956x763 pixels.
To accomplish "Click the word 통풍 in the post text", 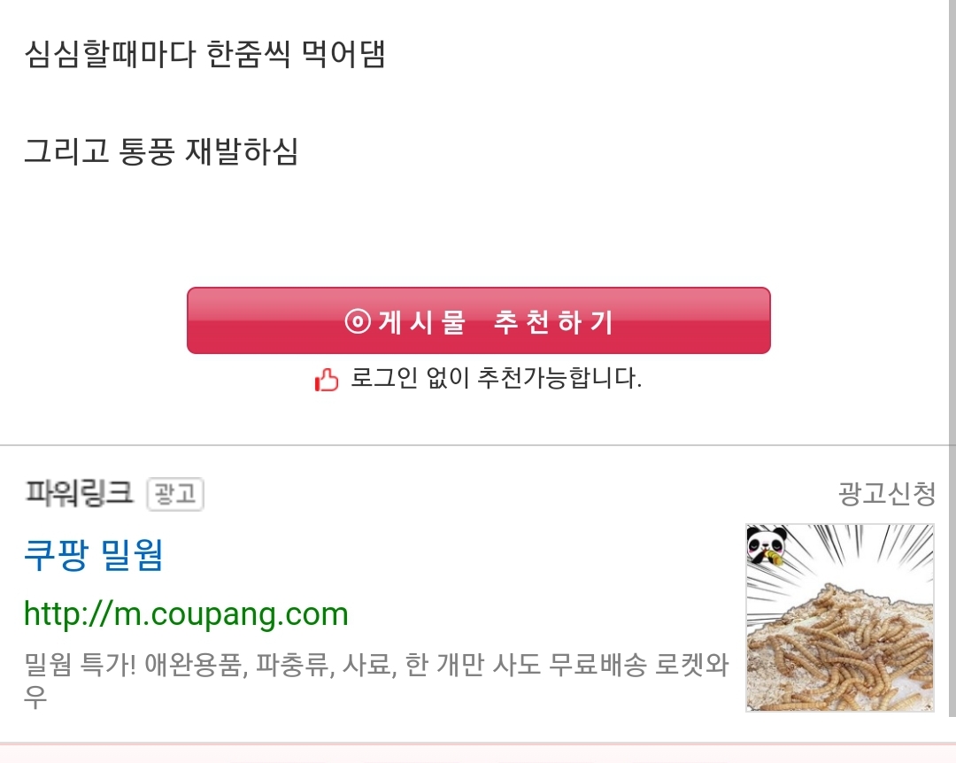I will click(148, 151).
